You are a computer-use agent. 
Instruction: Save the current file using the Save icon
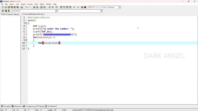[9, 7]
